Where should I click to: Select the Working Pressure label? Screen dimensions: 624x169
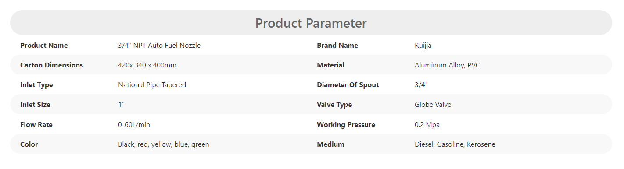[346, 125]
